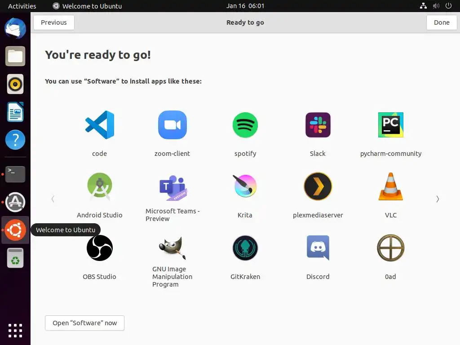Click the OBS Studio icon

pos(99,248)
